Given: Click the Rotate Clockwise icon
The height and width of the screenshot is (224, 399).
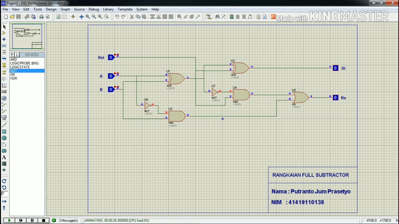Looking at the screenshot, I should pos(4,181).
